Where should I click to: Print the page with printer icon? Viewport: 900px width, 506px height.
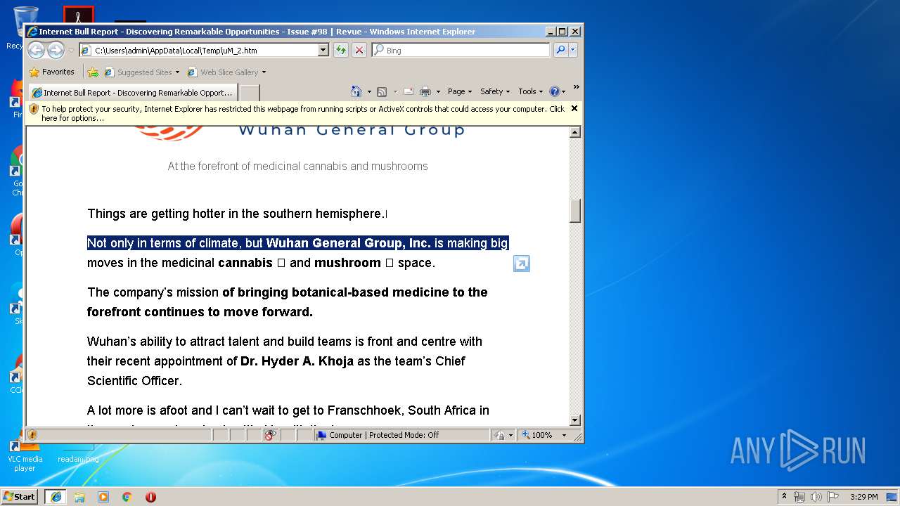tap(425, 91)
